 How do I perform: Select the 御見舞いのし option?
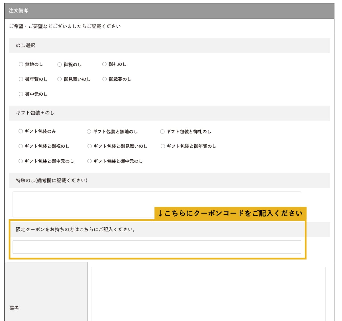pyautogui.click(x=60, y=79)
